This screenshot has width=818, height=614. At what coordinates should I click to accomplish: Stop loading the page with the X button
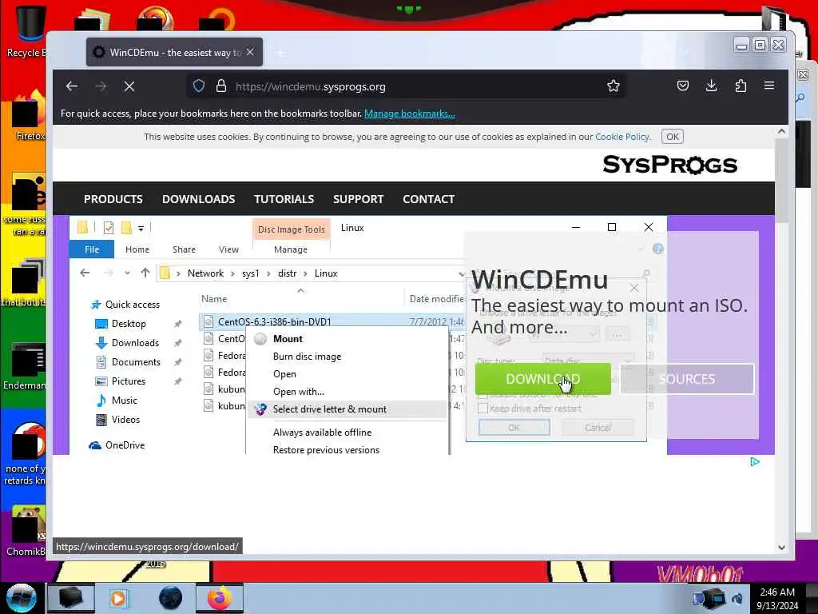[129, 86]
